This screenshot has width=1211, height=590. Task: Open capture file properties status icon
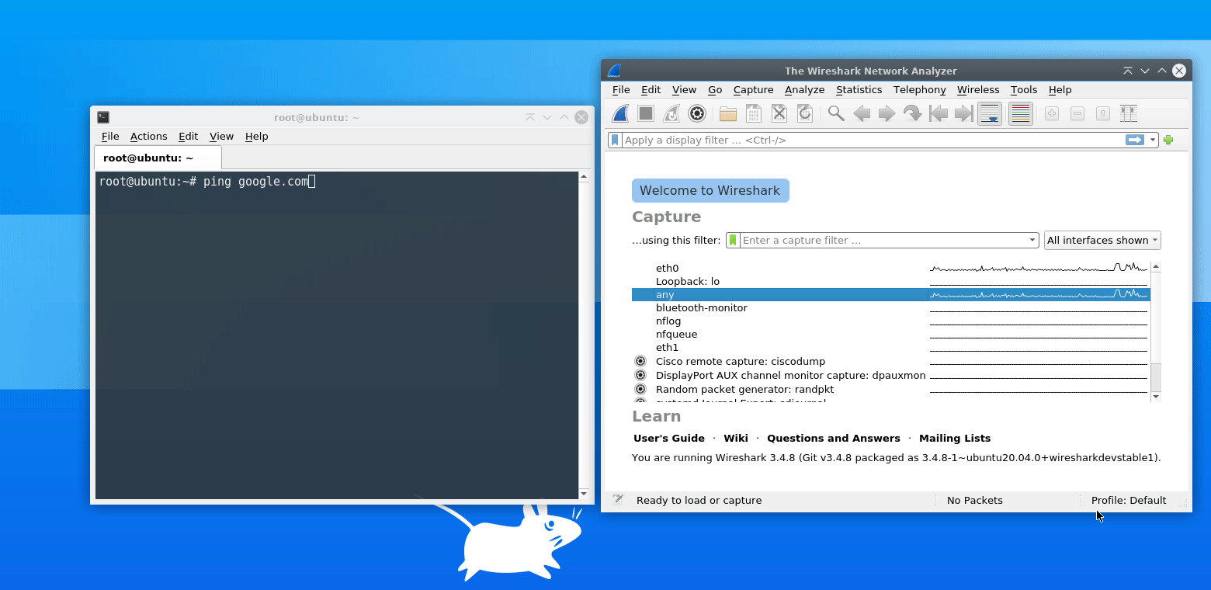618,500
